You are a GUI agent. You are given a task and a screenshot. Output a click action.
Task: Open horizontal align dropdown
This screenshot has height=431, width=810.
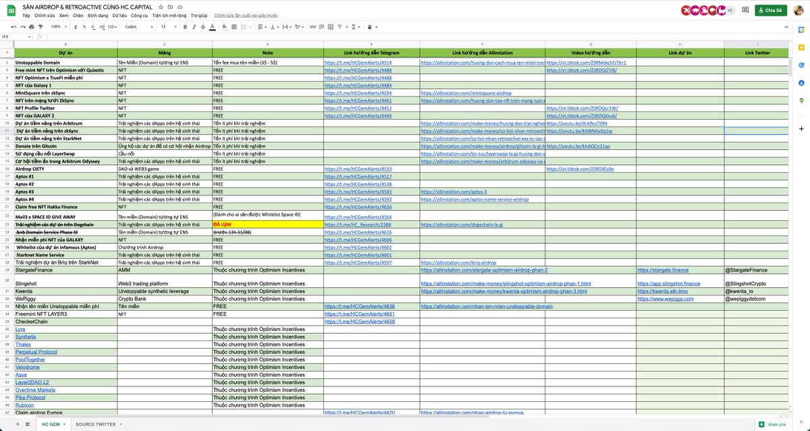click(262, 27)
